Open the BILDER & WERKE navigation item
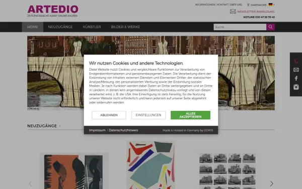Image resolution: width=302 pixels, height=189 pixels. (x=125, y=27)
